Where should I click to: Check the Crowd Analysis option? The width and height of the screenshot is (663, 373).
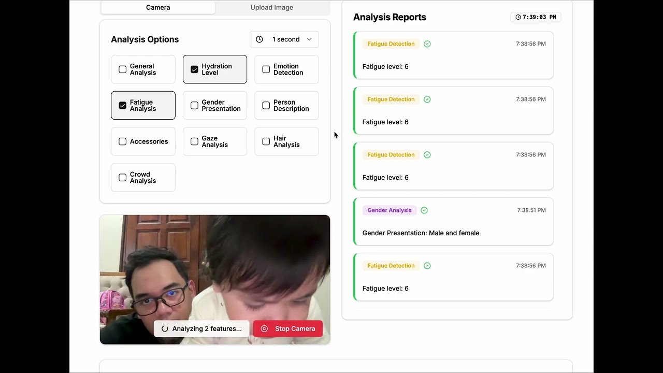point(123,178)
